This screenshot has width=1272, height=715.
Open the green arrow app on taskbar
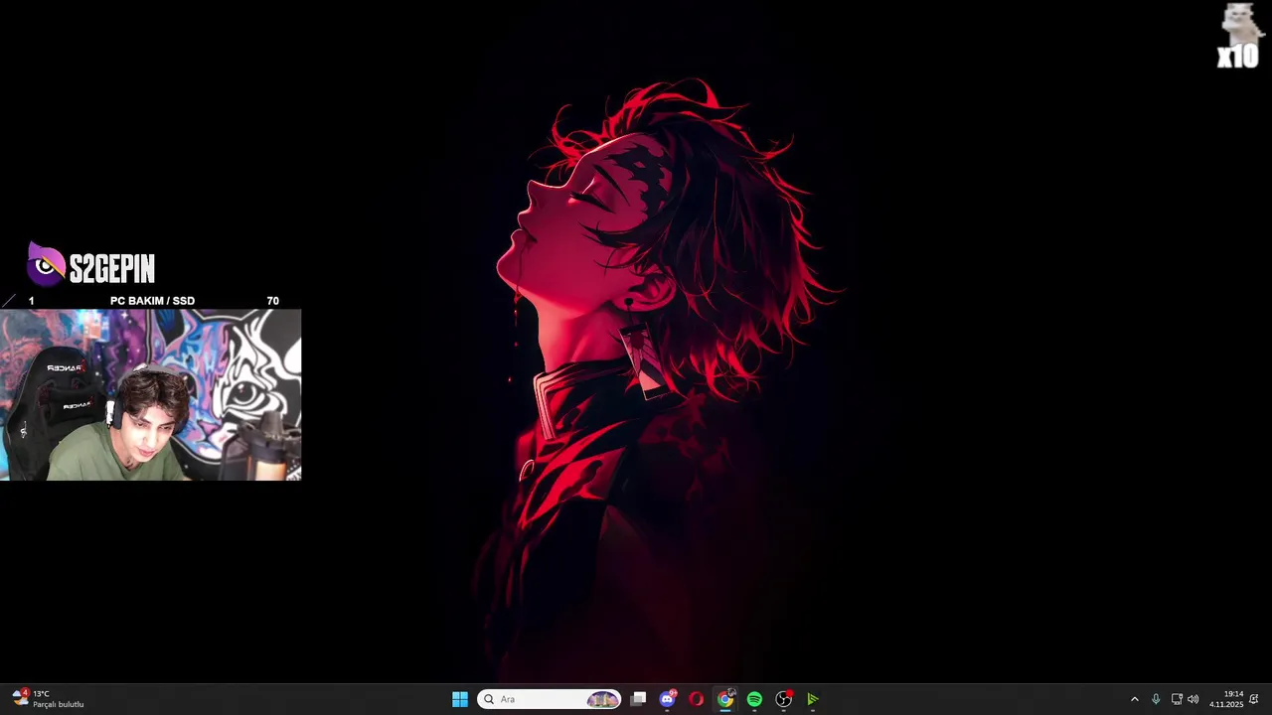point(812,699)
